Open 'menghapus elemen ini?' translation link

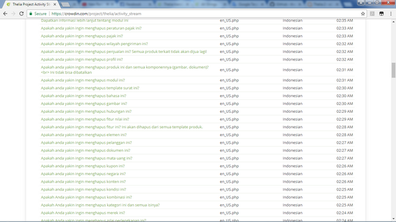click(84, 135)
